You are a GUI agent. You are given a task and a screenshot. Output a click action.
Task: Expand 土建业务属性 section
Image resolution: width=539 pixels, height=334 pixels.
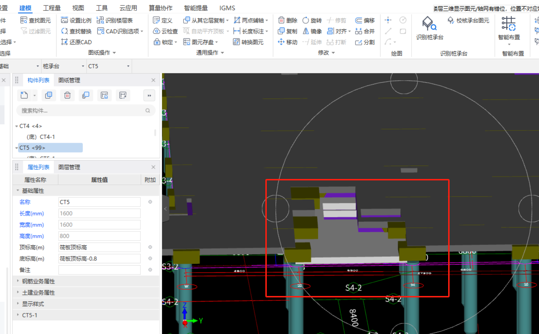(x=18, y=292)
